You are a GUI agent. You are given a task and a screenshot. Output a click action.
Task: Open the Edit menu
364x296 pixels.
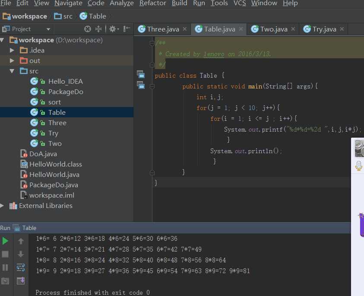point(22,3)
